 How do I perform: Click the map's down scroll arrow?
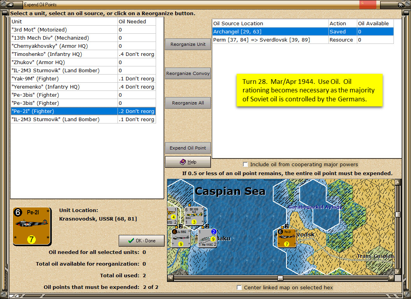pyautogui.click(x=398, y=271)
